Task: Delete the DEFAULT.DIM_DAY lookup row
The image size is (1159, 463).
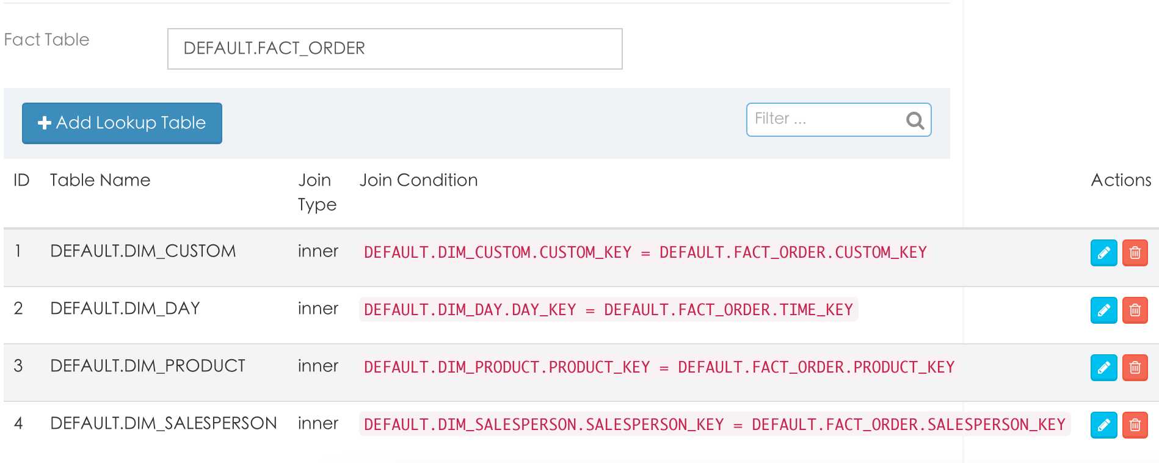Action: coord(1135,310)
